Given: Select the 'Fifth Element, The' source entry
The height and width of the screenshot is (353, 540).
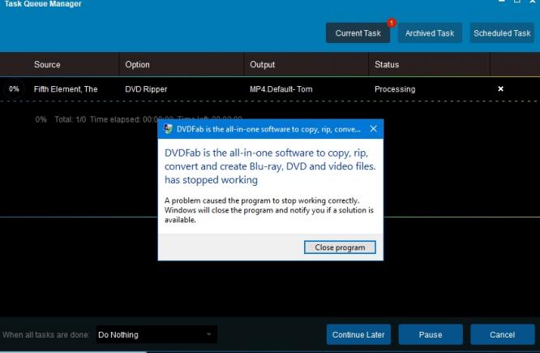Looking at the screenshot, I should pyautogui.click(x=66, y=89).
